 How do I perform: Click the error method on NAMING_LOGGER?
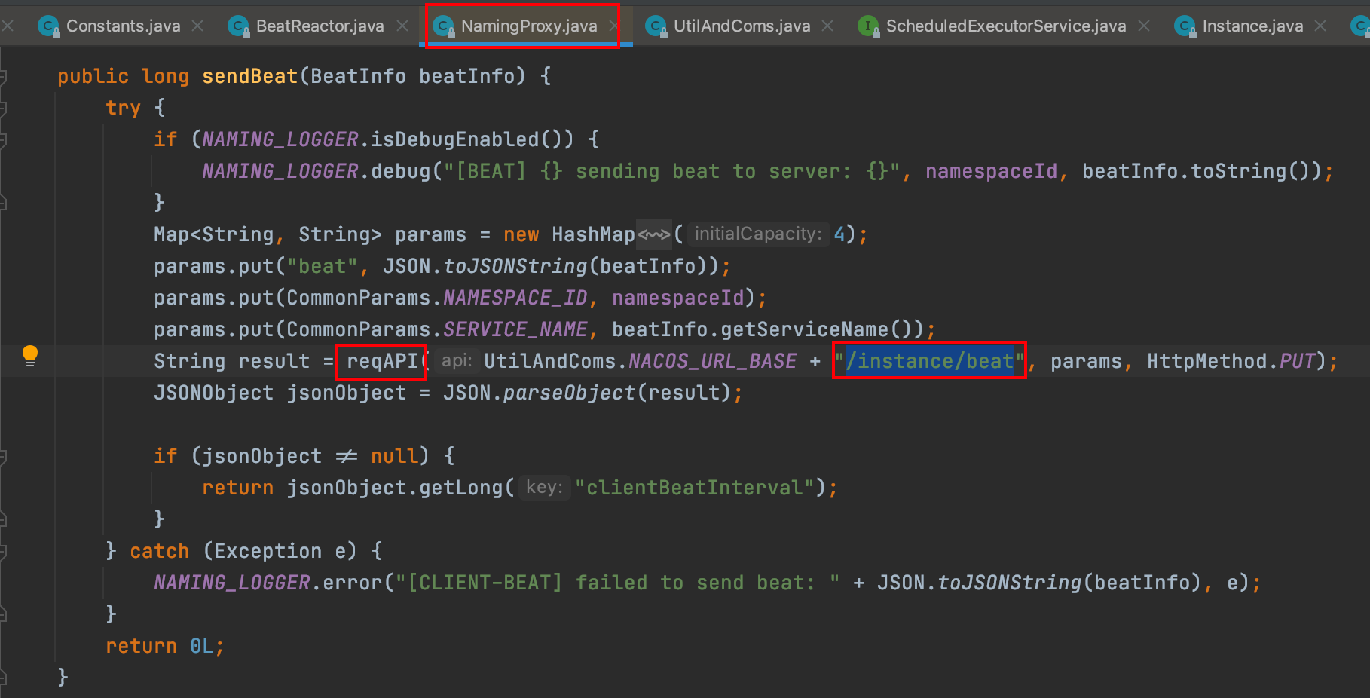[353, 583]
